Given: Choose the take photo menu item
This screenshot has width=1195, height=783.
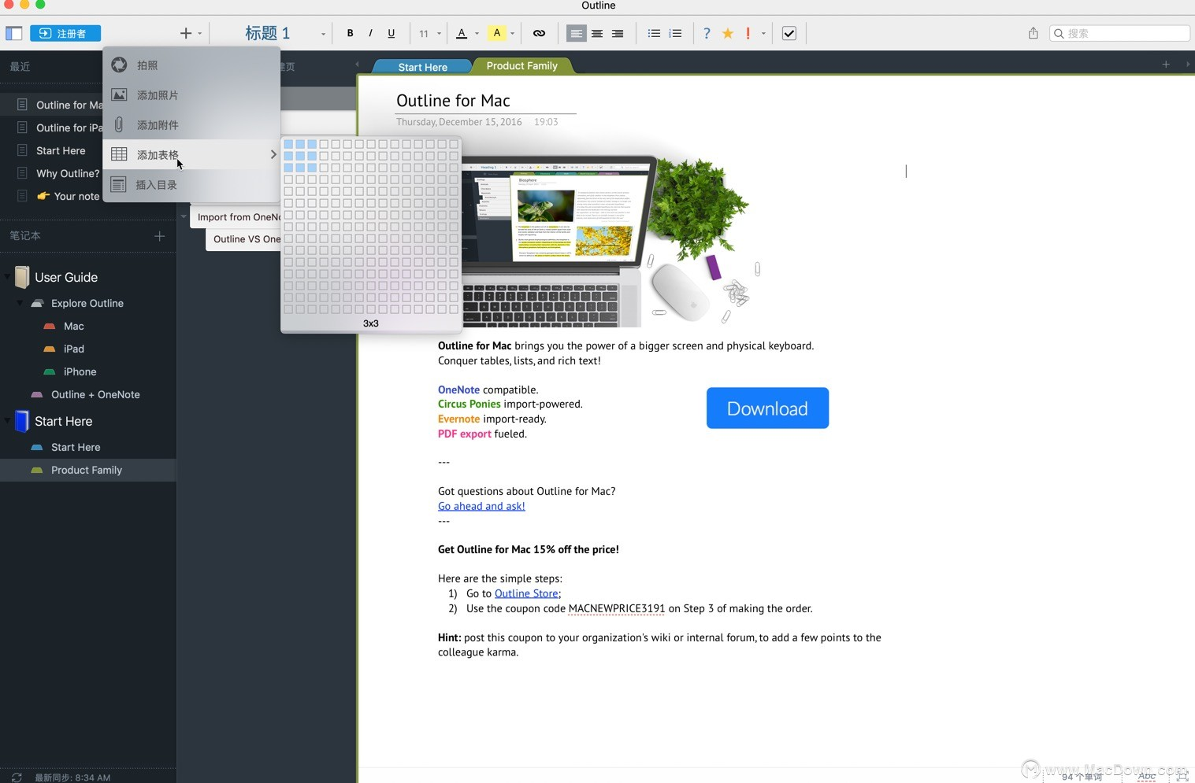Looking at the screenshot, I should click(191, 65).
